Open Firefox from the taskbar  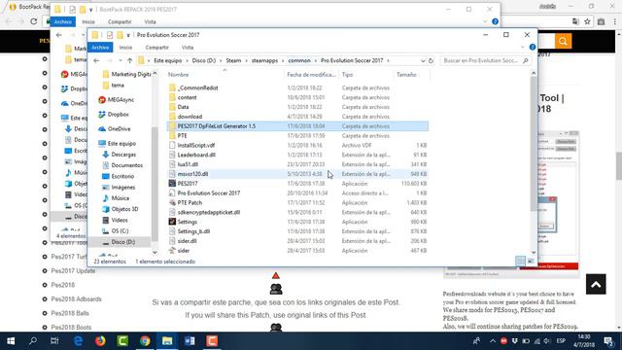click(x=100, y=341)
